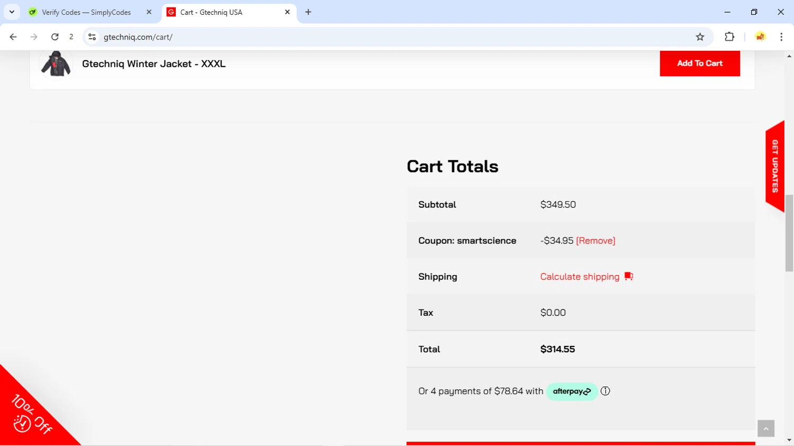Open Afterpay info circle icon
This screenshot has height=446, width=794.
point(606,391)
